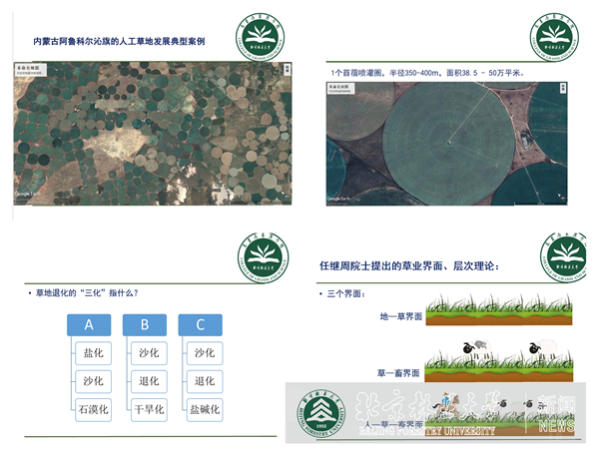The height and width of the screenshot is (458, 599).
Task: Click the leftmost sheep on the grass strip
Action: (473, 348)
